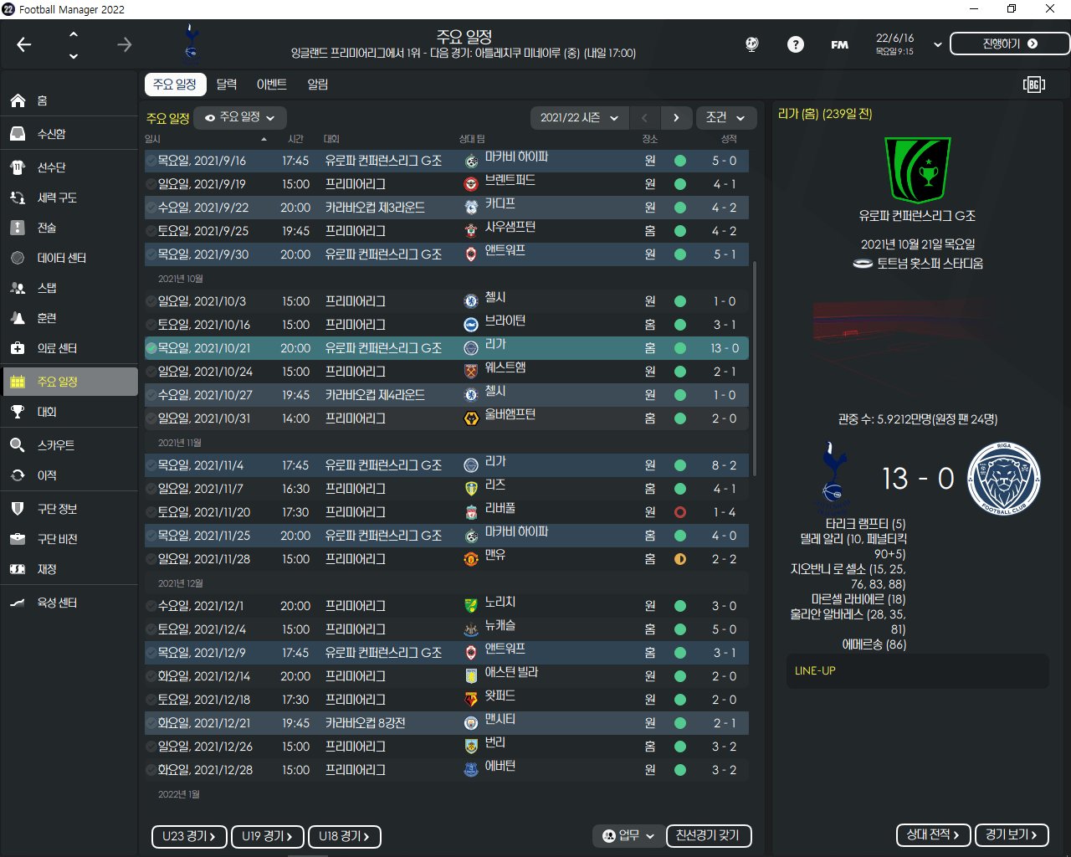Open U19 경기 fixtures
Image resolution: width=1071 pixels, height=857 pixels.
268,836
